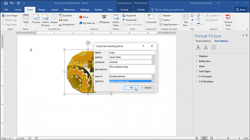Open Pictures insert tool

36,19
